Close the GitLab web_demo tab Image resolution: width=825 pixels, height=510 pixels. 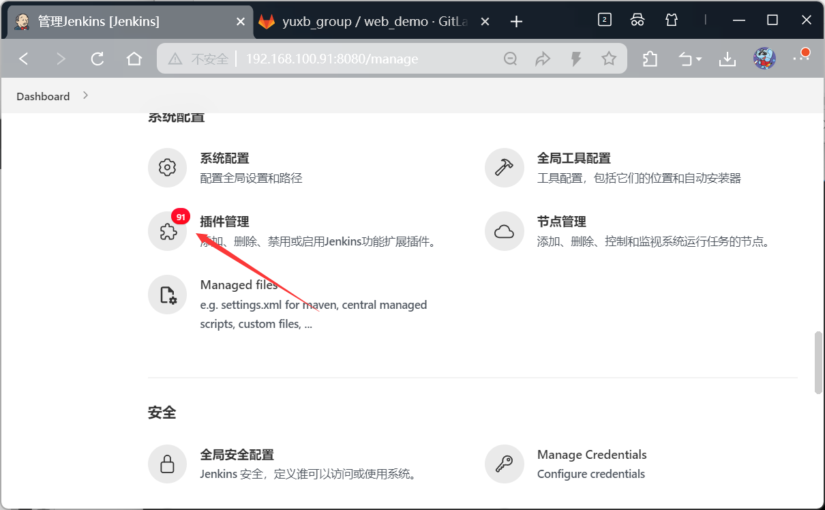(x=485, y=22)
